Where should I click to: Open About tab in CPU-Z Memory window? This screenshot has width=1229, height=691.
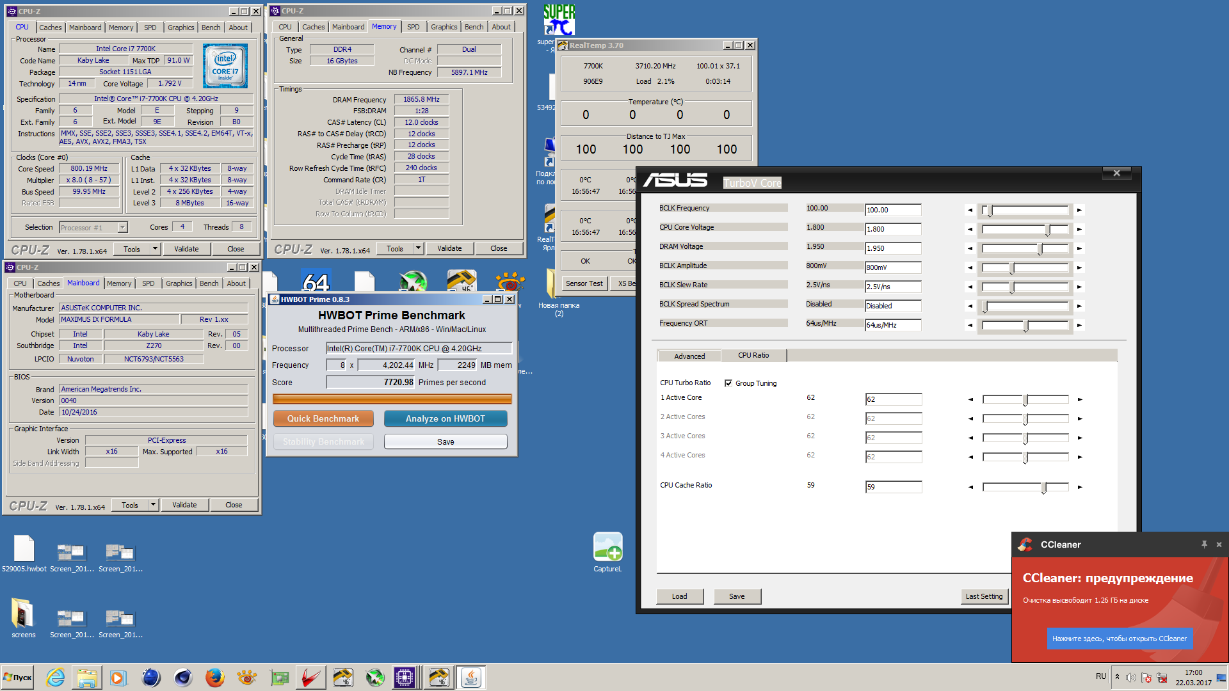501,27
